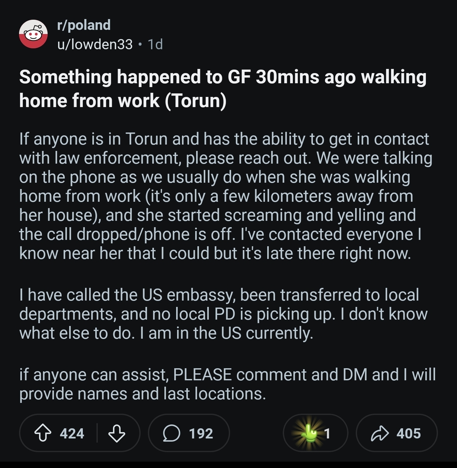Click the 1d post timestamp

pyautogui.click(x=155, y=44)
